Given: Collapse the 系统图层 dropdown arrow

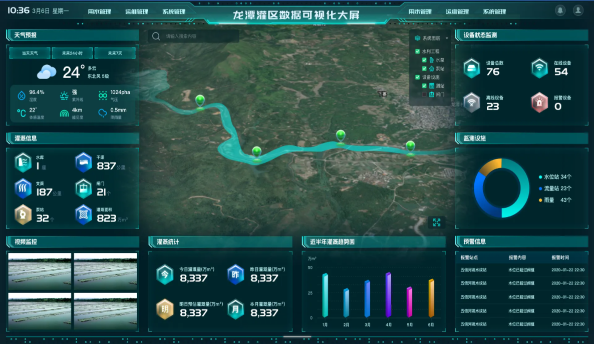Looking at the screenshot, I should point(447,38).
